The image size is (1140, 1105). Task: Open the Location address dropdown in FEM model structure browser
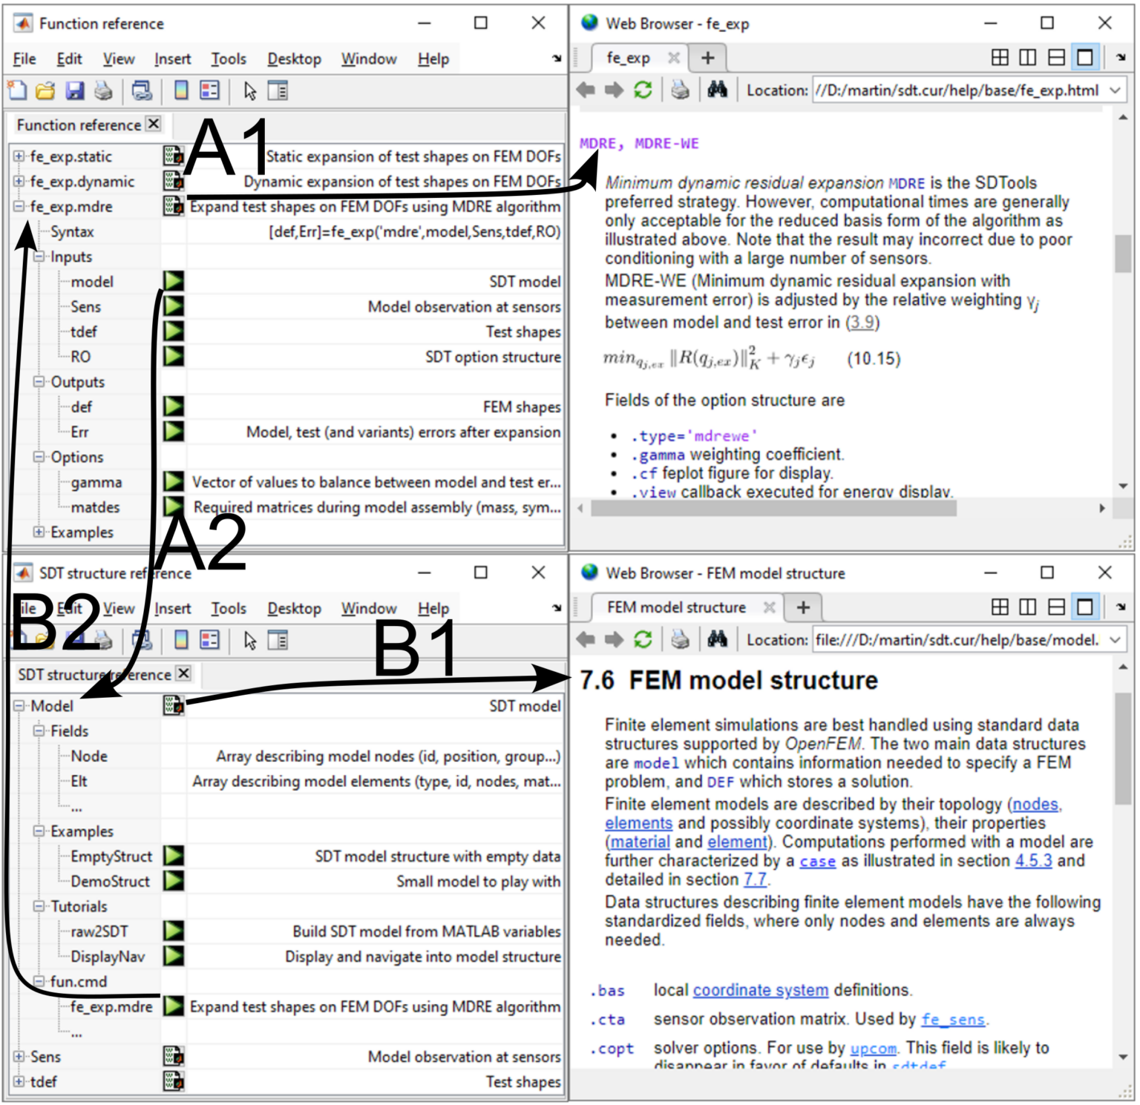coord(1115,639)
